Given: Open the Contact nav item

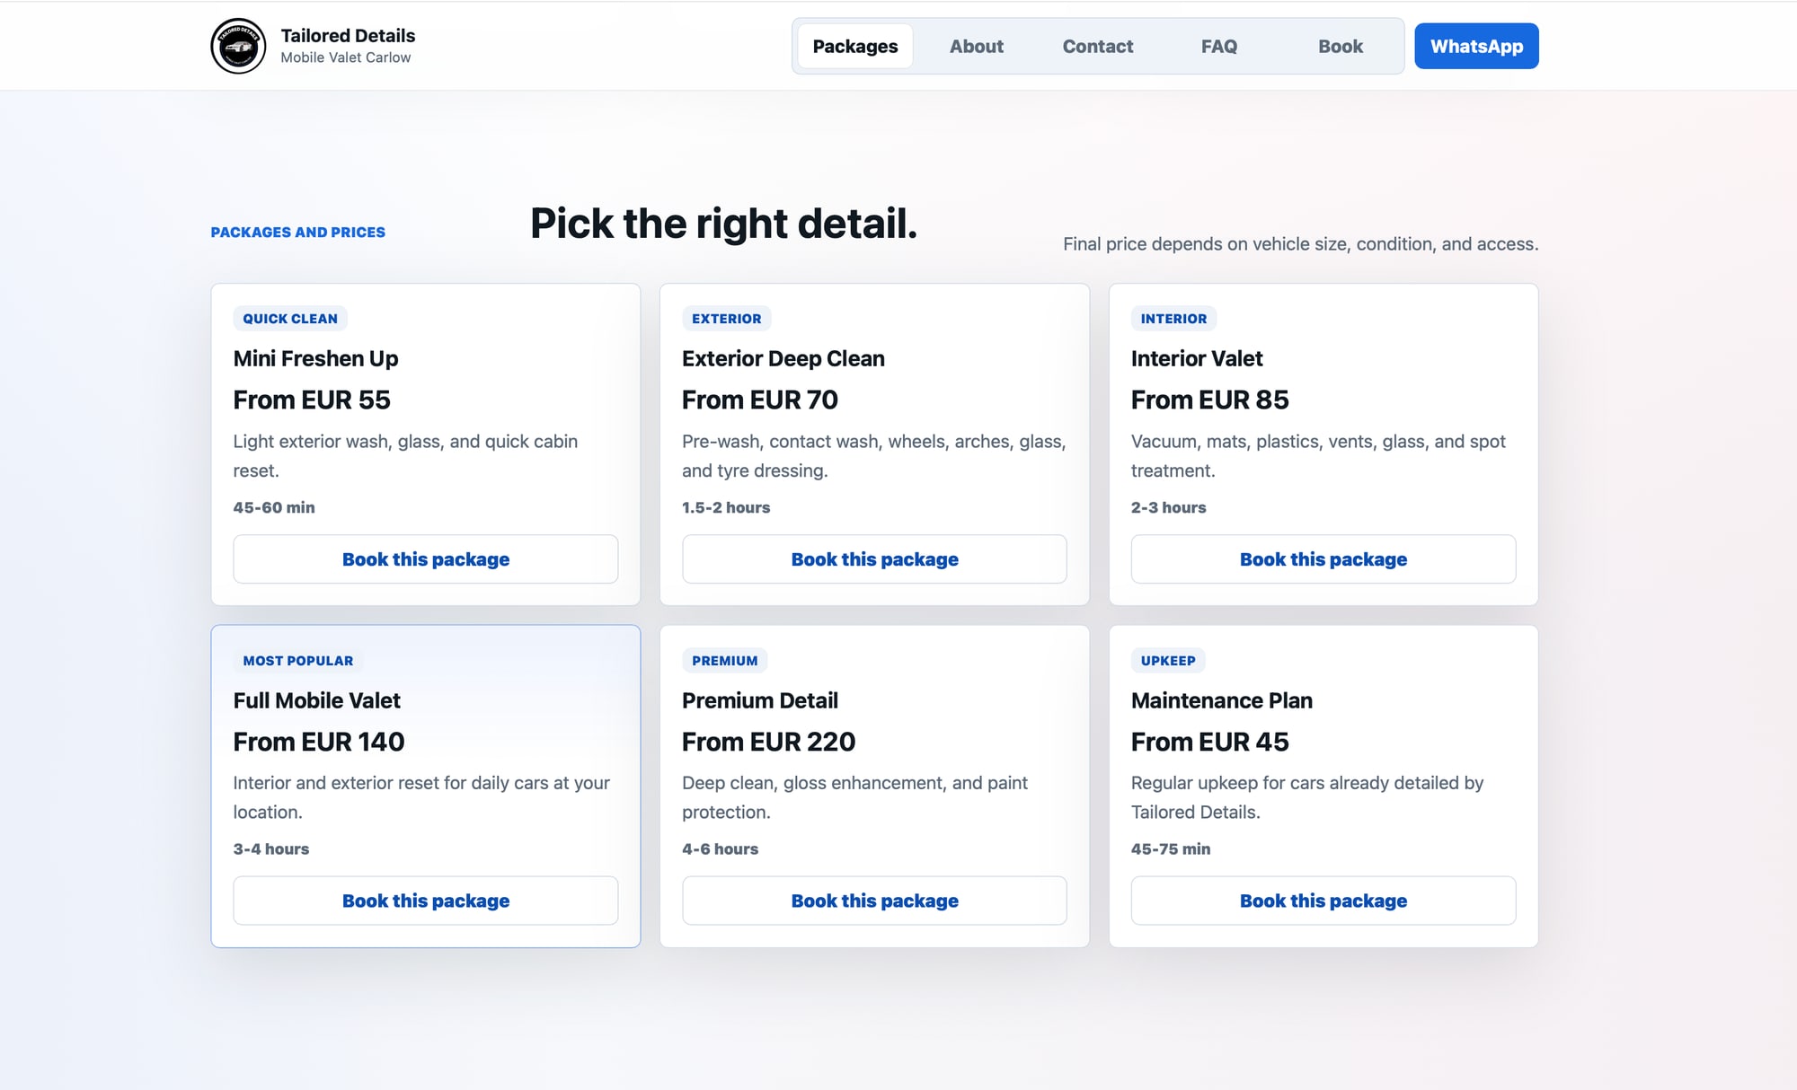Looking at the screenshot, I should point(1097,46).
